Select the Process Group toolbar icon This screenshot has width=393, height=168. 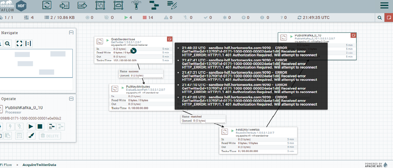point(100,5)
